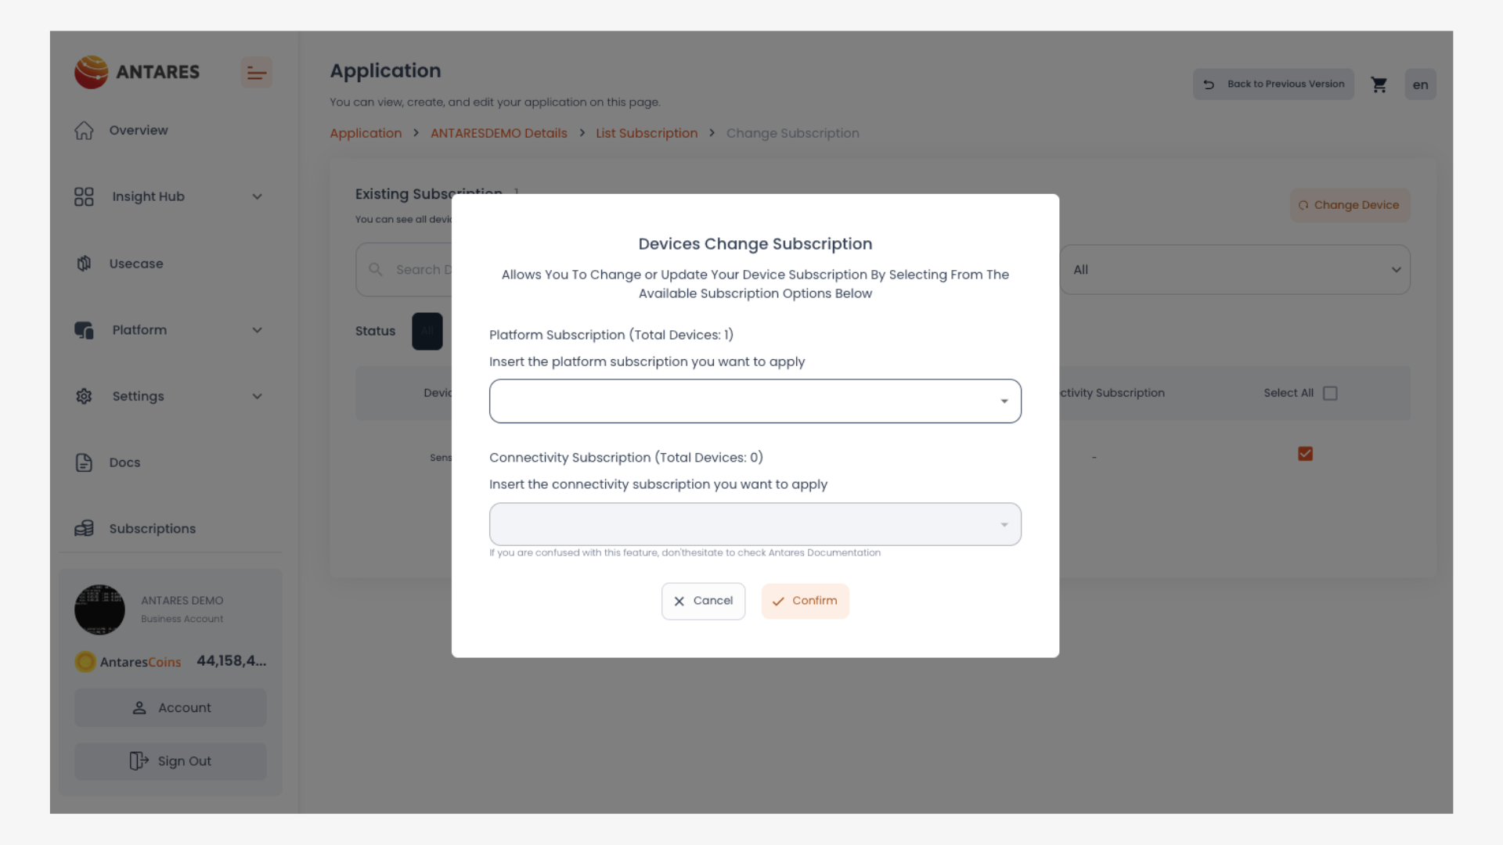Expand the Insight Hub menu chevron

click(x=257, y=197)
